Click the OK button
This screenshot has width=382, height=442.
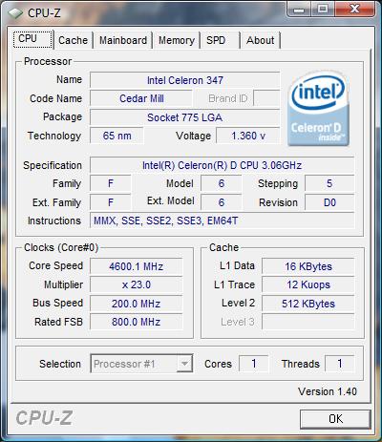(335, 419)
